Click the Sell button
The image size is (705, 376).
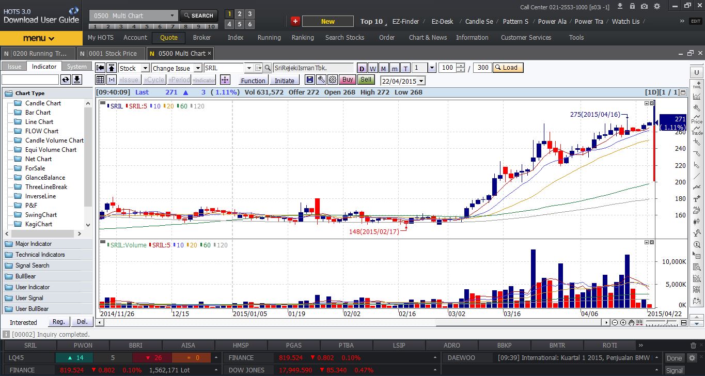366,80
